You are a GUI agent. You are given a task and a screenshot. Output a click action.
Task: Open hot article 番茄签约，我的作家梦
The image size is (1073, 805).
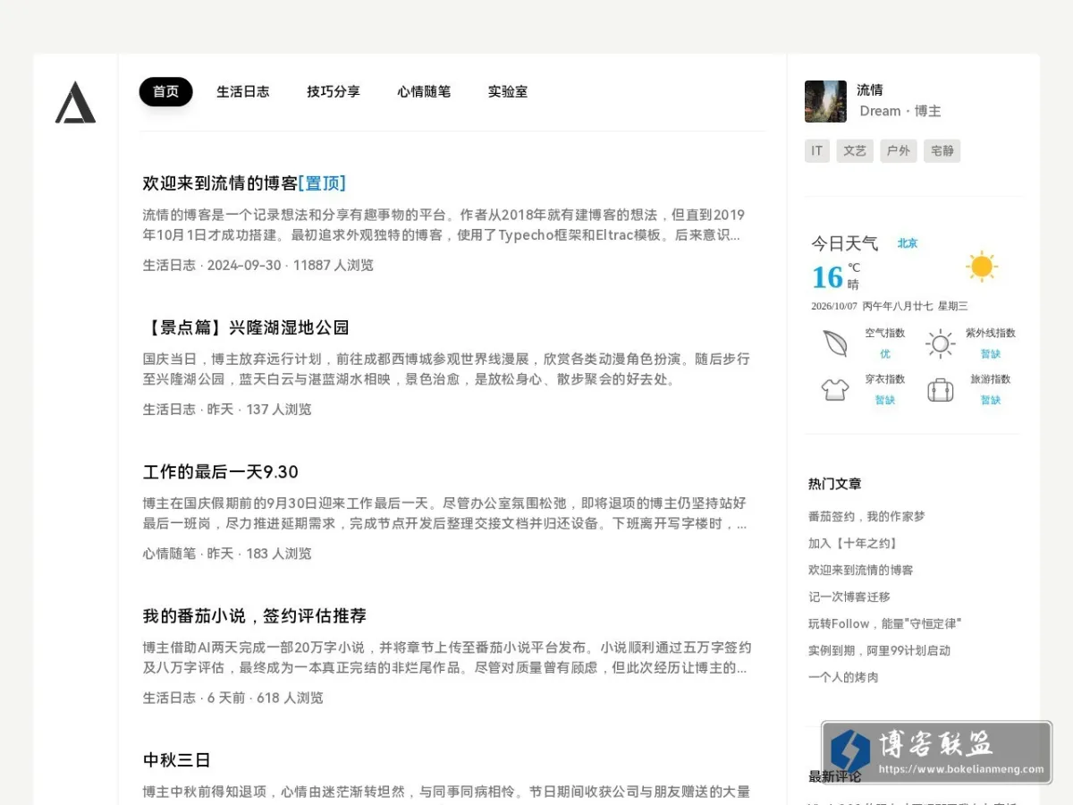click(x=866, y=516)
